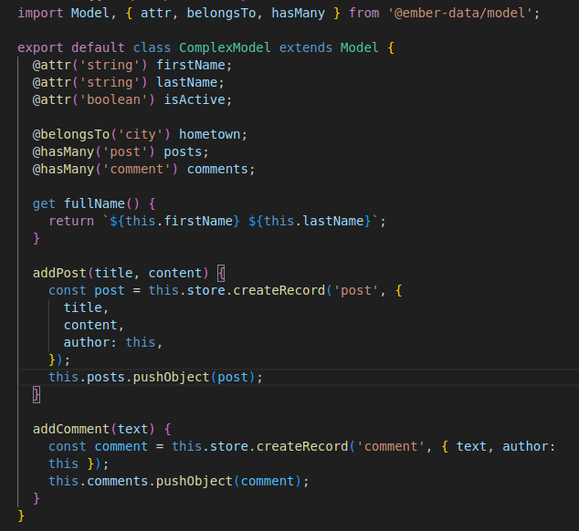This screenshot has height=531, width=579.
Task: Click the highlighted opening brace after addPost
Action: tap(221, 273)
